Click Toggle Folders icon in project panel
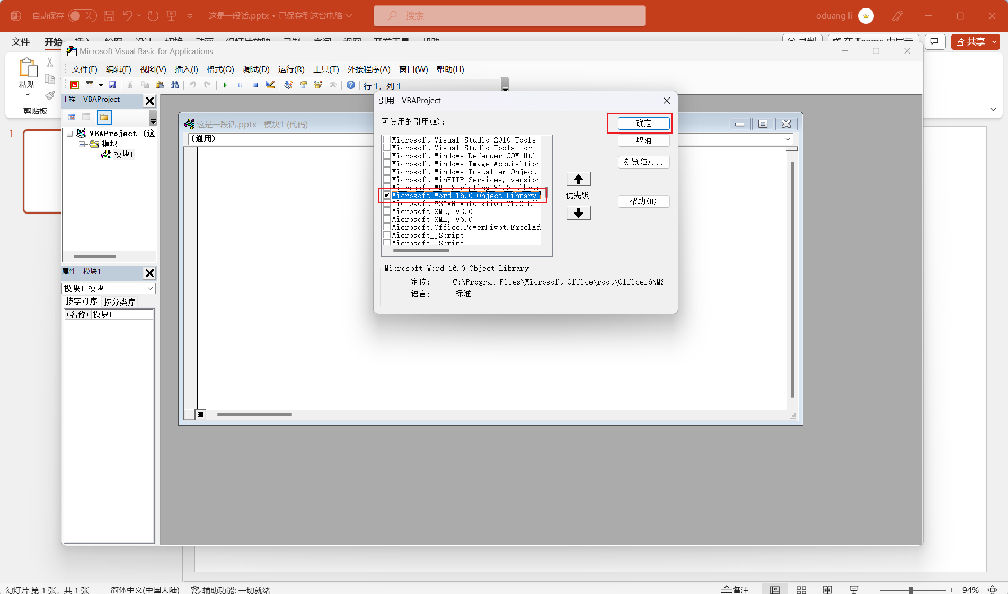The height and width of the screenshot is (594, 1008). (x=104, y=117)
